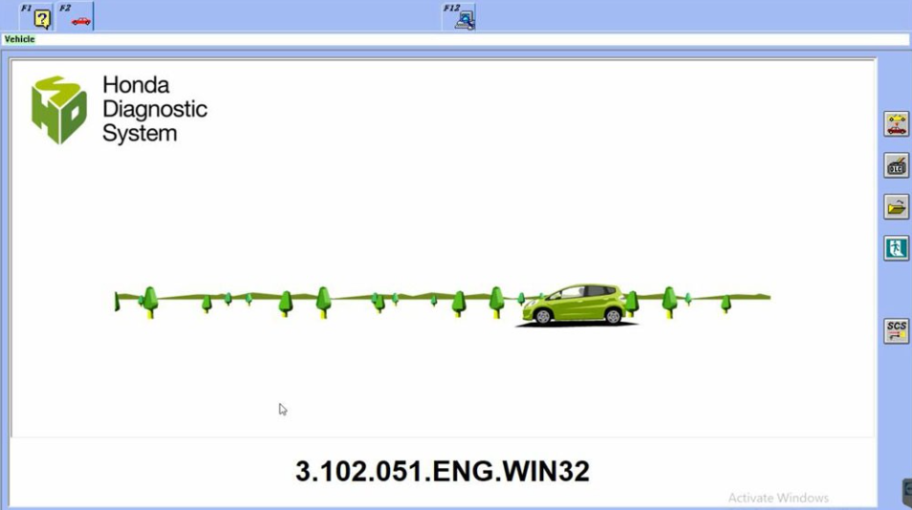Open the F1 help icon
This screenshot has width=912, height=510.
(x=36, y=16)
